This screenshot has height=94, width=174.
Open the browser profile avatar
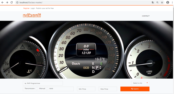point(168,2)
